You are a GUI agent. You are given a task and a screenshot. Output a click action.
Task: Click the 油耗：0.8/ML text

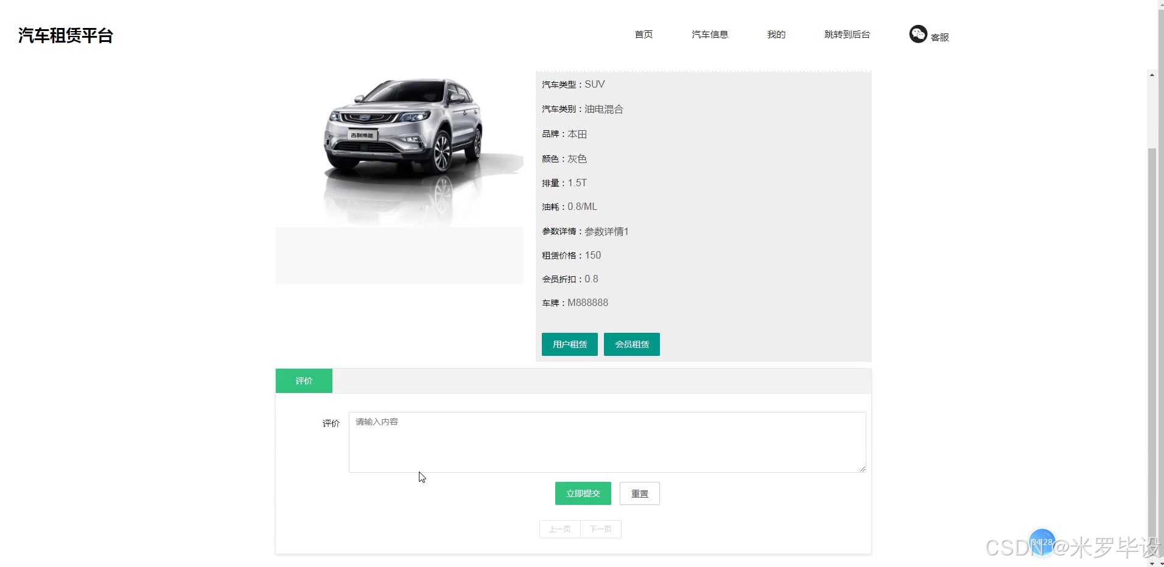click(570, 207)
